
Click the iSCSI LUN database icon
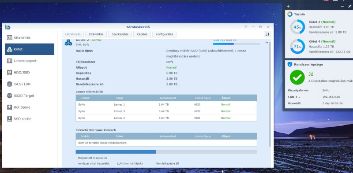(9, 84)
